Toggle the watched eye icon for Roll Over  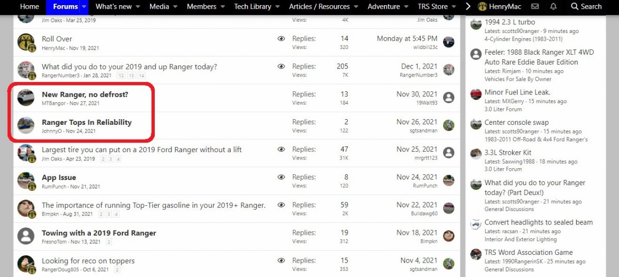click(281, 39)
